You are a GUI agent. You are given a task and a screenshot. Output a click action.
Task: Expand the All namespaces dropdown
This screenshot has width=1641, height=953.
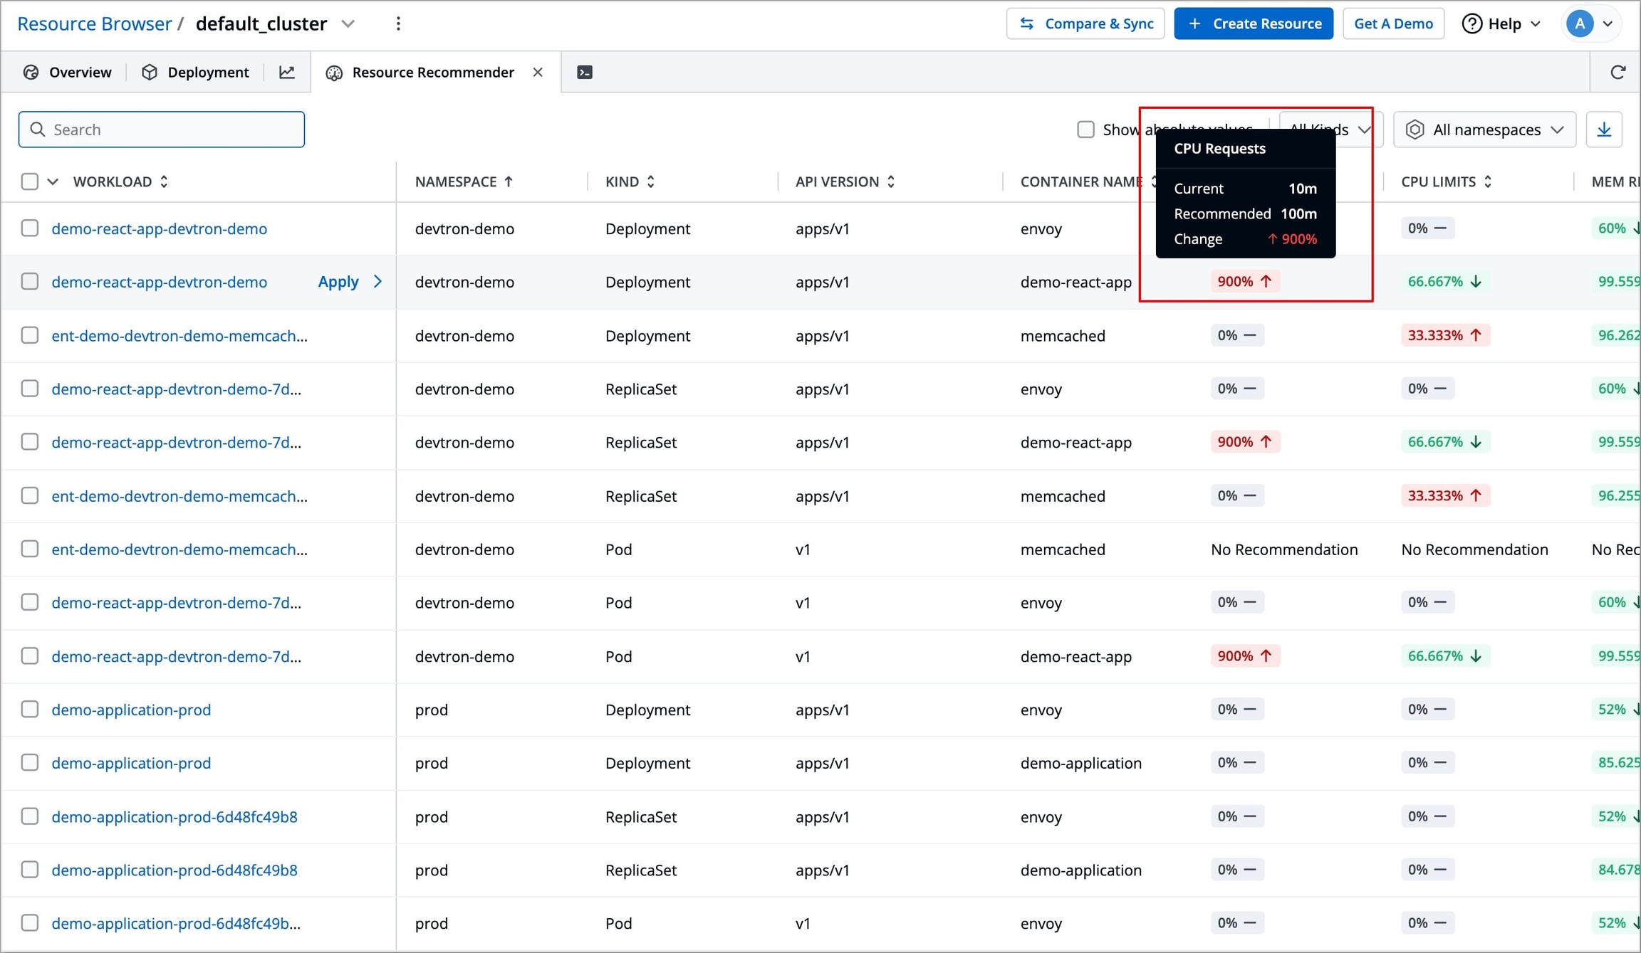pos(1484,130)
